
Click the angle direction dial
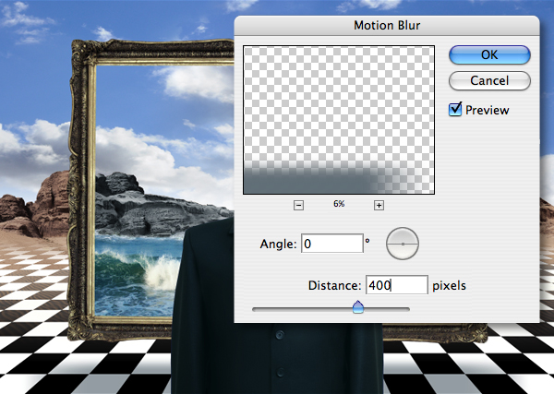click(403, 244)
